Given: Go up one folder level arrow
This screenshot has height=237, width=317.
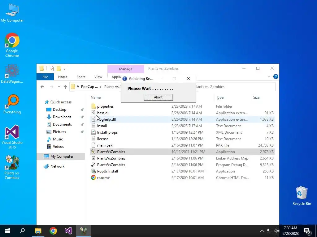Looking at the screenshot, I should click(x=65, y=87).
